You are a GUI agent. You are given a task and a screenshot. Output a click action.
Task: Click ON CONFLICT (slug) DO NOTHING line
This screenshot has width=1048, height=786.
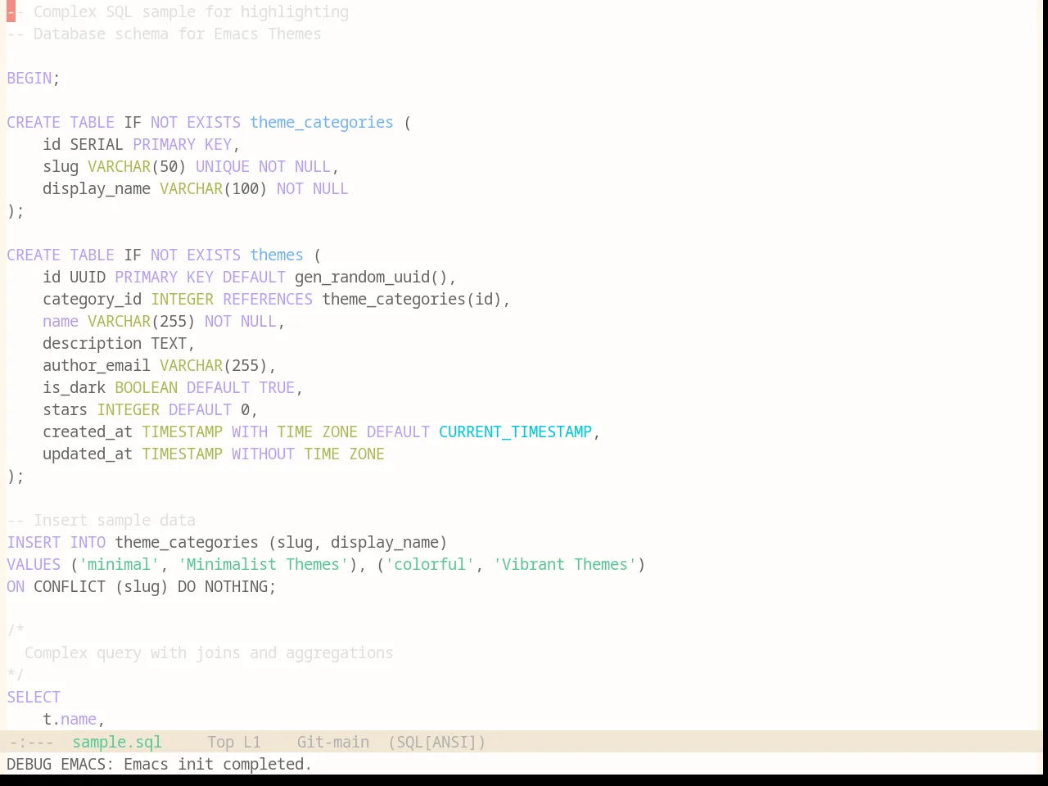click(x=142, y=586)
